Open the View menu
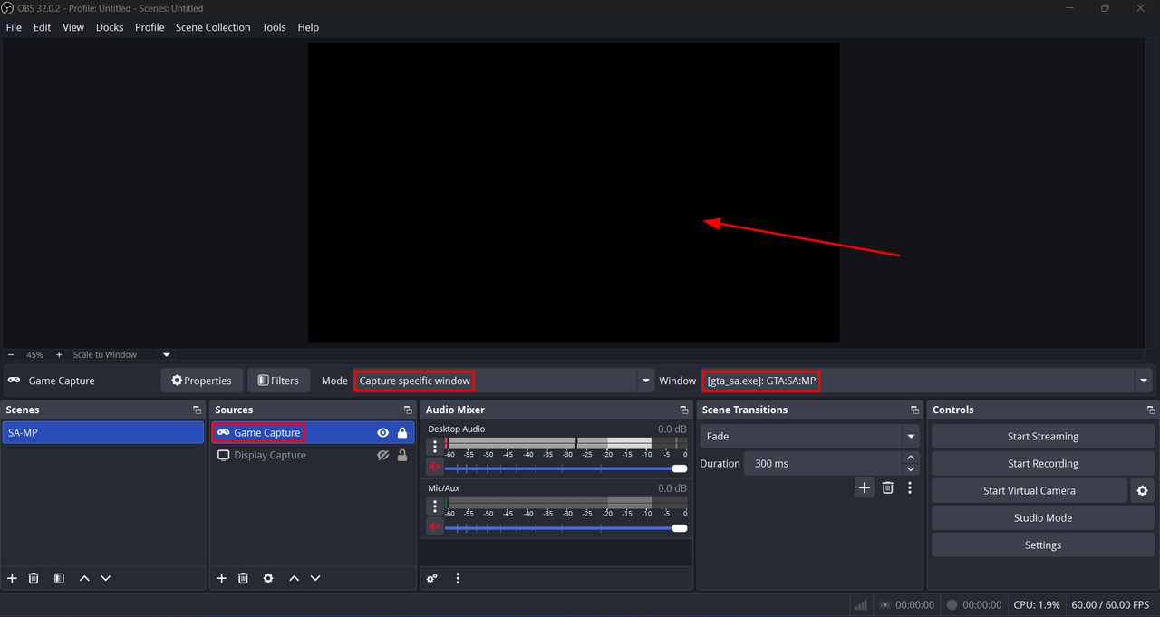 (x=73, y=27)
